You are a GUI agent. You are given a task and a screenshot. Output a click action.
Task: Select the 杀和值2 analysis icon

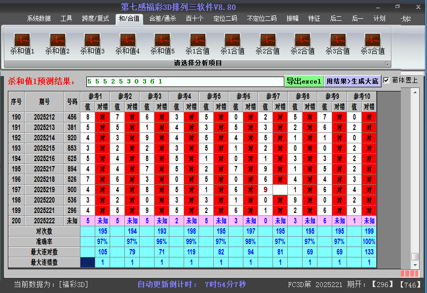[x=57, y=40]
